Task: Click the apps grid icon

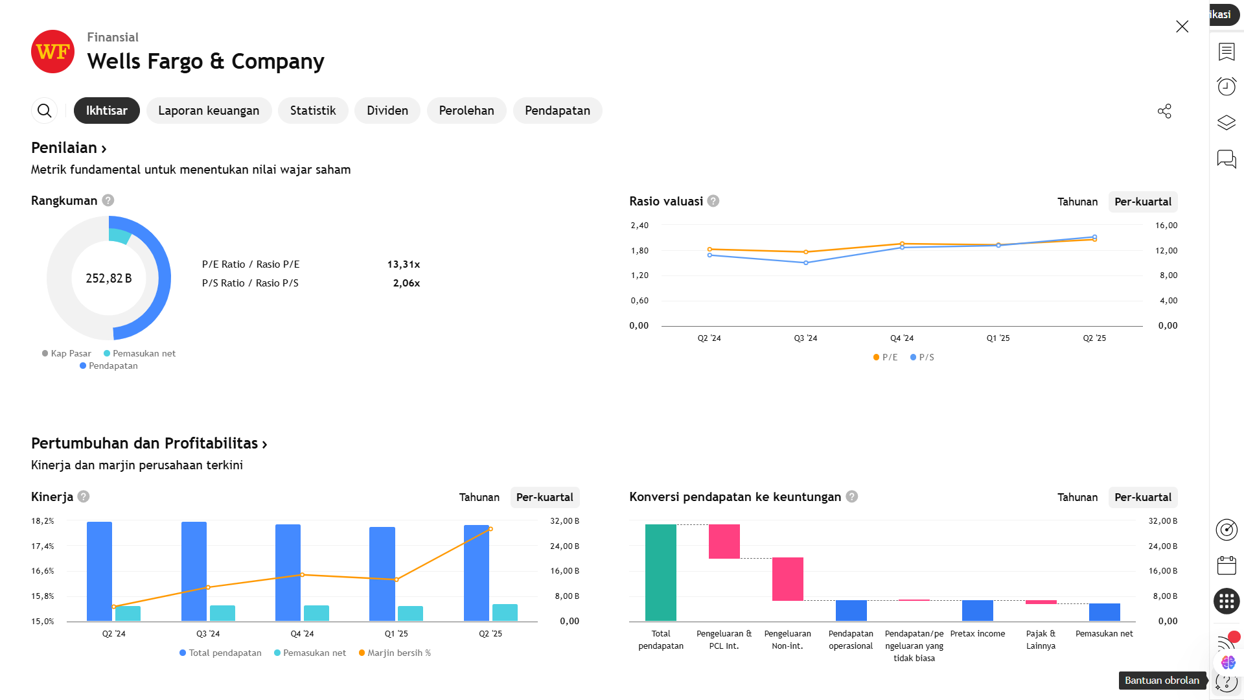Action: [1226, 601]
